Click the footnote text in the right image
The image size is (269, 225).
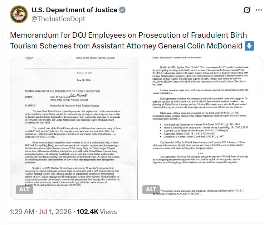(199, 192)
